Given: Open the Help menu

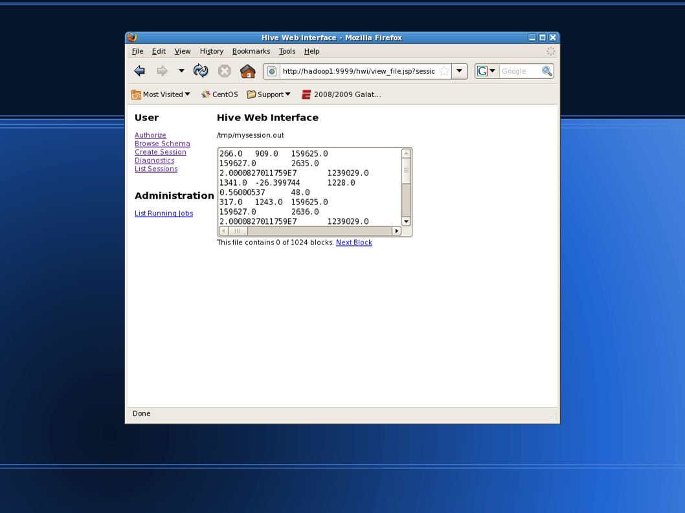Looking at the screenshot, I should point(311,51).
